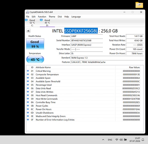Click the Firmware field L08P
Screen dimensions: 148x144
coord(87,36)
